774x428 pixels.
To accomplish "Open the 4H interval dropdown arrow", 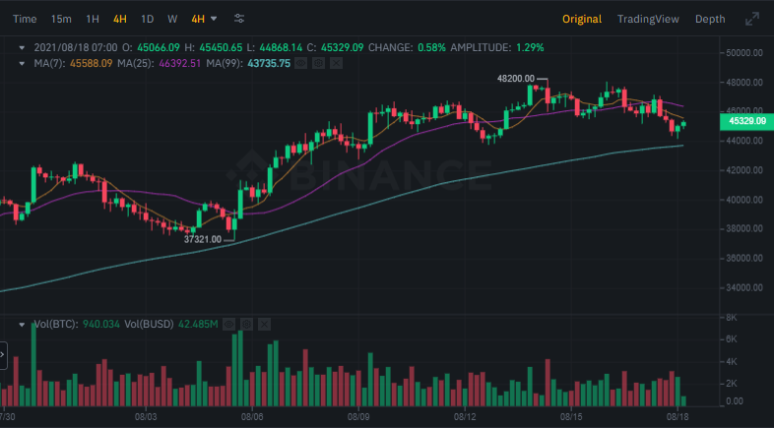I will [214, 19].
